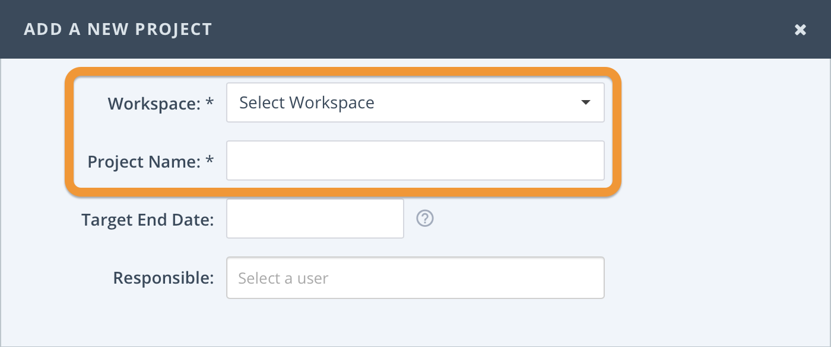
Task: Click the close cross icon top right
Action: [x=801, y=29]
